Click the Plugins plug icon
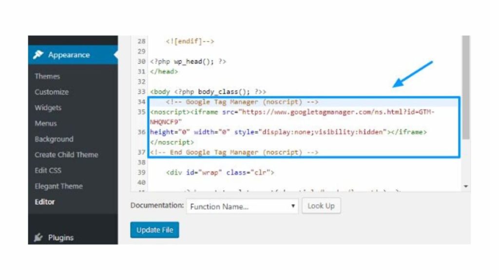499x280 pixels. pyautogui.click(x=38, y=237)
